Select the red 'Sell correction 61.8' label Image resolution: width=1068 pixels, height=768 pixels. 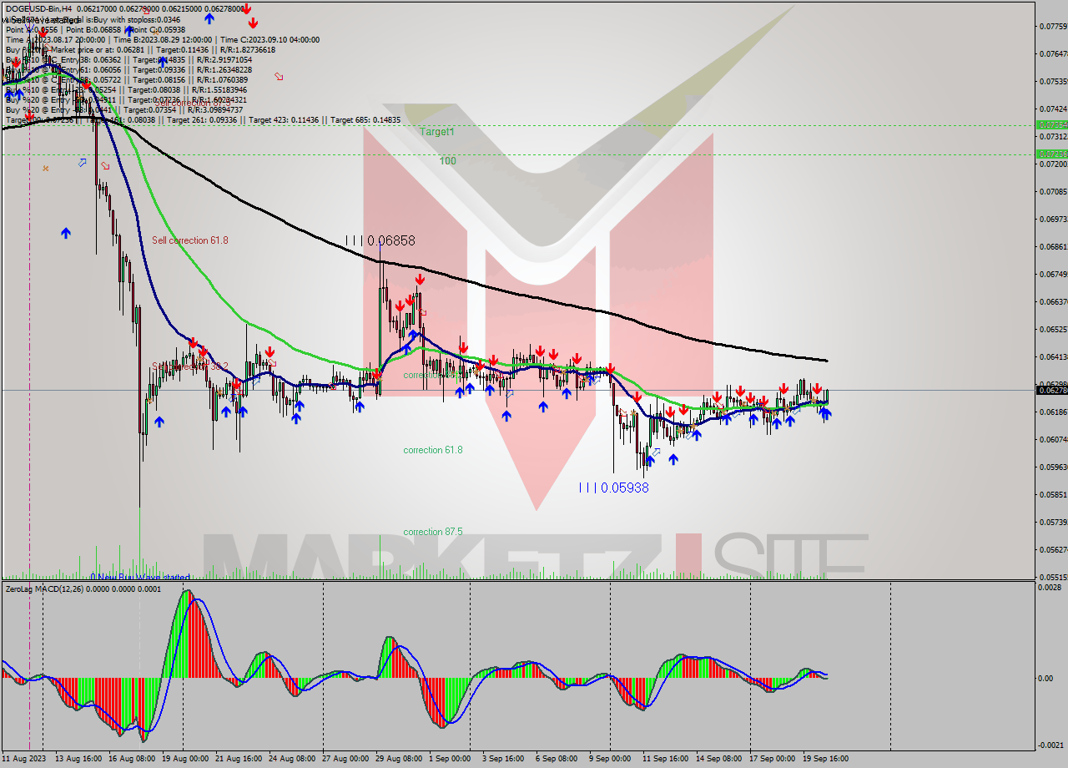click(x=190, y=240)
